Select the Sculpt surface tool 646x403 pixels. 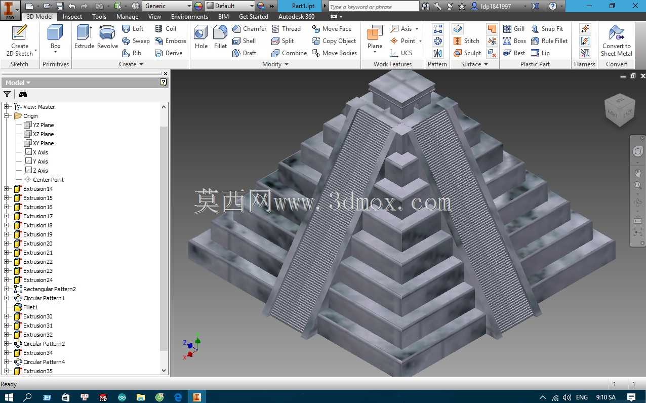467,53
